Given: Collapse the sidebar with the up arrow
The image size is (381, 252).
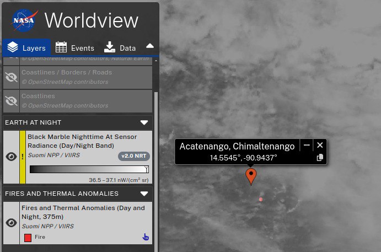Looking at the screenshot, I should 150,46.
